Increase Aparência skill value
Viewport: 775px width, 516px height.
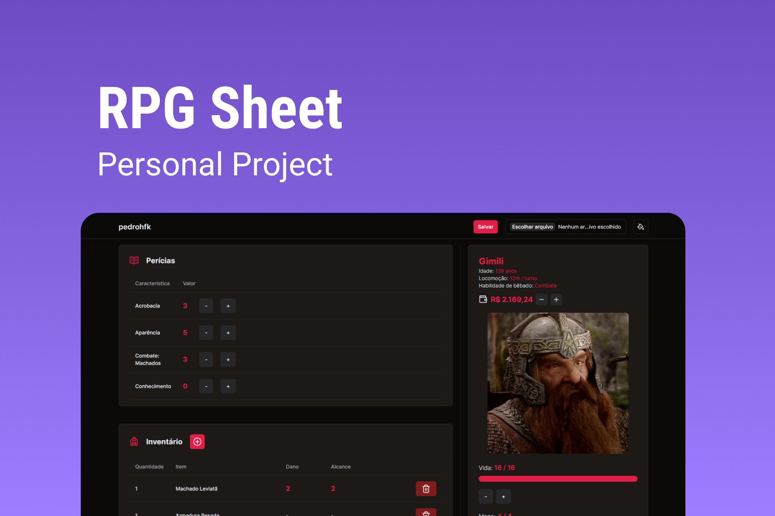(x=228, y=333)
